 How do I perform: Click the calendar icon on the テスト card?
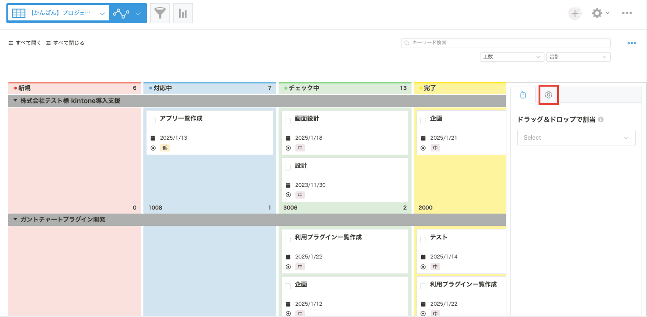point(423,257)
